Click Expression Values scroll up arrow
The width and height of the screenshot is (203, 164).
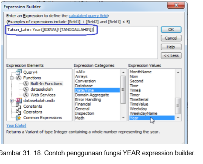pos(178,72)
